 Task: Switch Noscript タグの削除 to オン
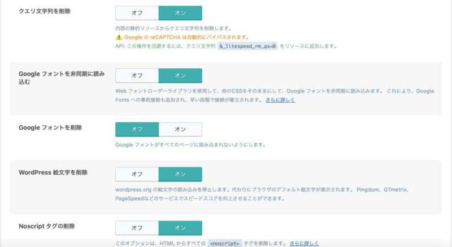(x=180, y=228)
